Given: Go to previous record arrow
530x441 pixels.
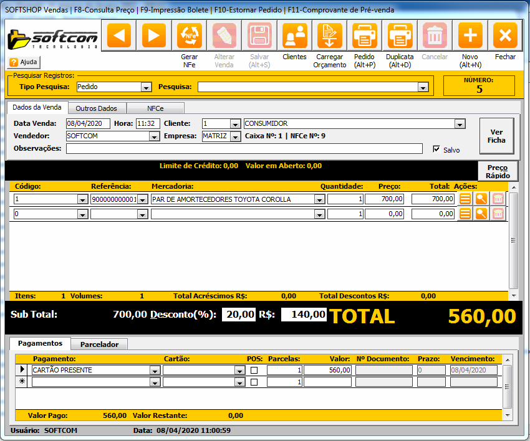Looking at the screenshot, I should [x=119, y=36].
